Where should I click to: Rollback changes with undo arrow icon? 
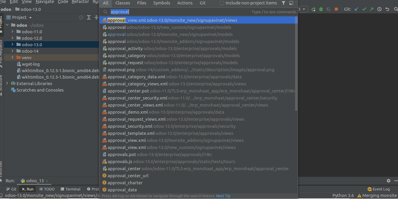click(387, 9)
